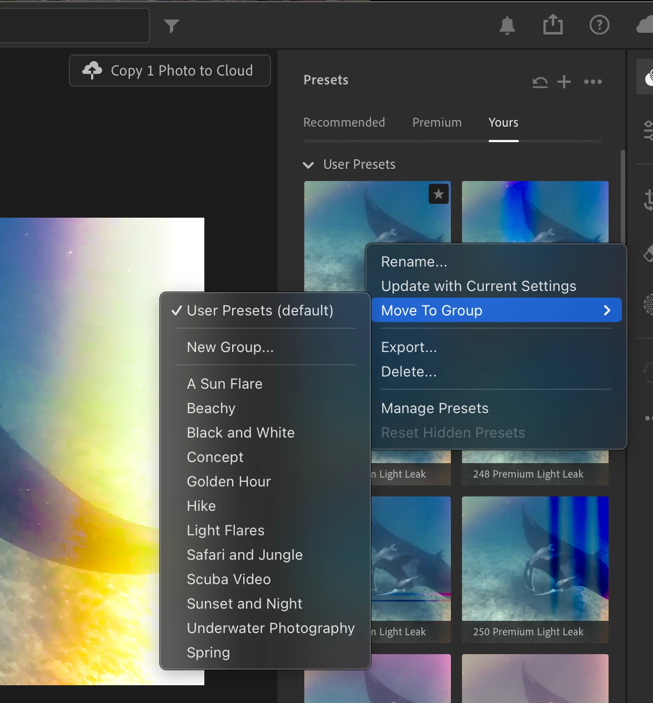The image size is (653, 703).
Task: Apply the 250 Premium Light Leak preset
Action: (535, 569)
